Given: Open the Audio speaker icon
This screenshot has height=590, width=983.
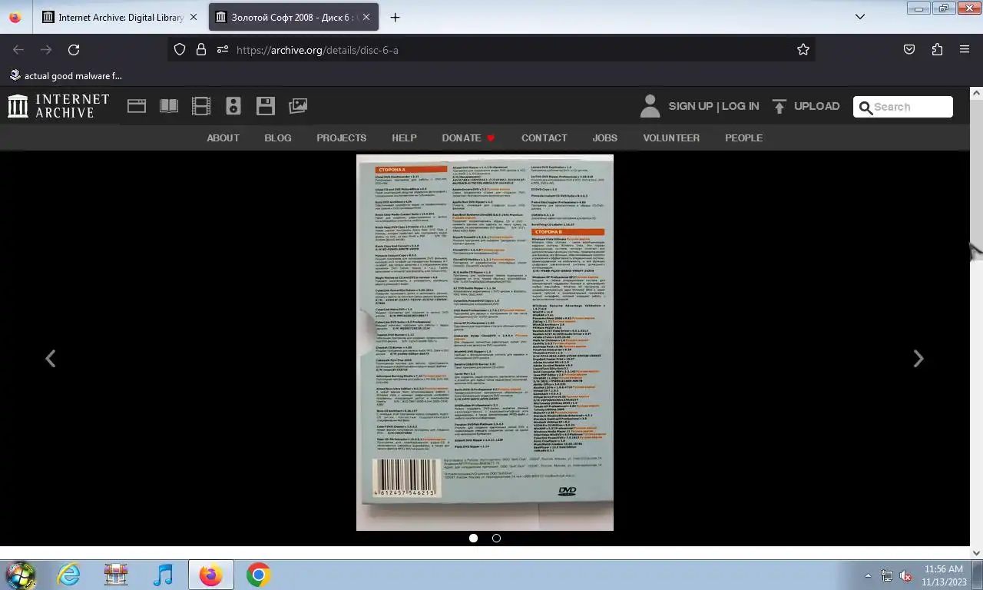Looking at the screenshot, I should tap(233, 106).
